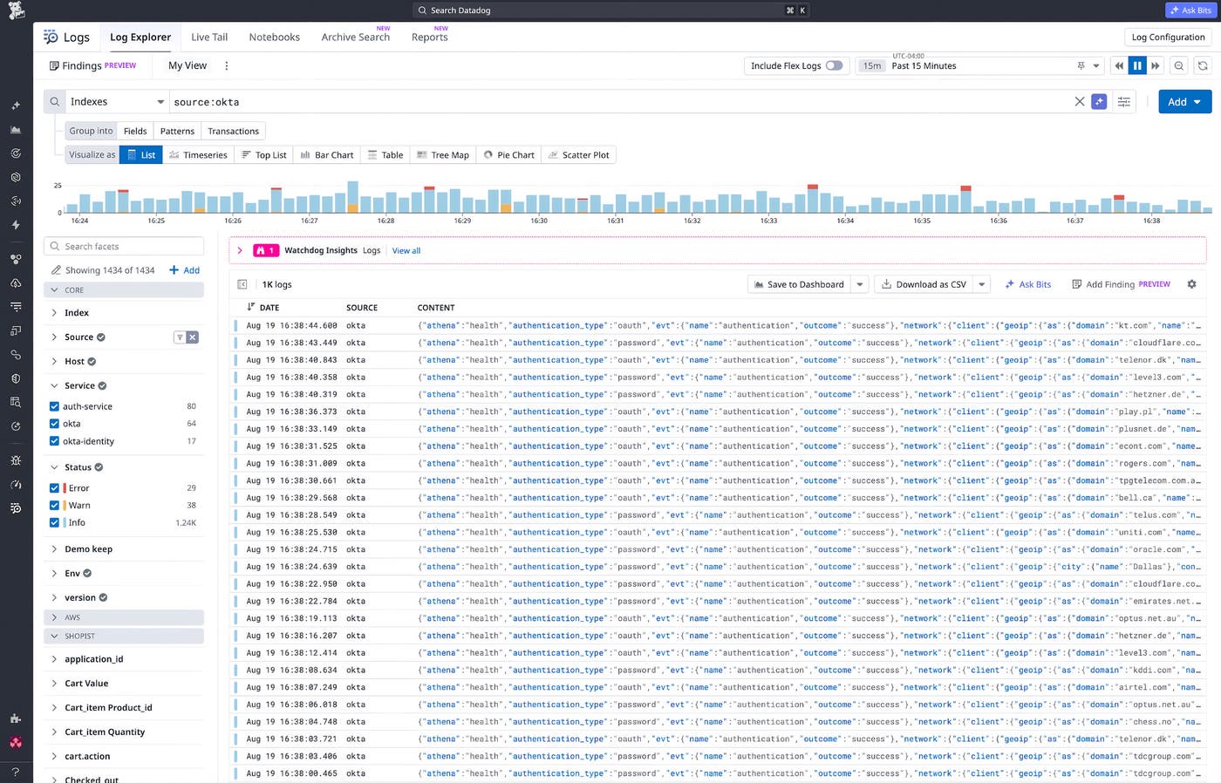Uncheck the Error status checkbox
Image resolution: width=1221 pixels, height=783 pixels.
tap(54, 488)
